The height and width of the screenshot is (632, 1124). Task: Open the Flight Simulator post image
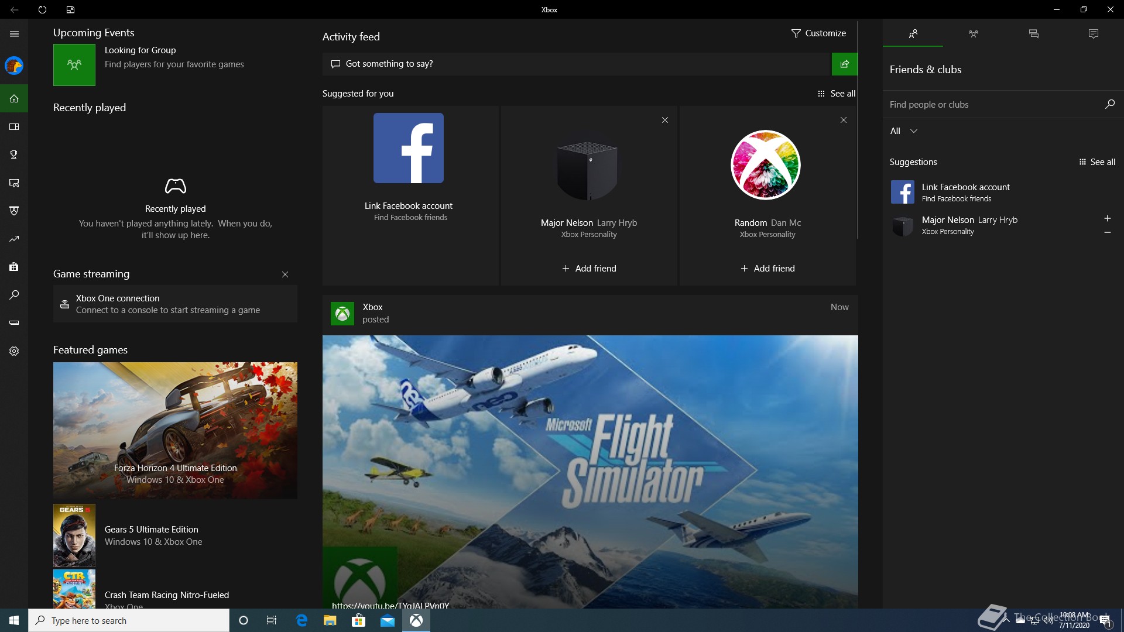[x=590, y=472]
